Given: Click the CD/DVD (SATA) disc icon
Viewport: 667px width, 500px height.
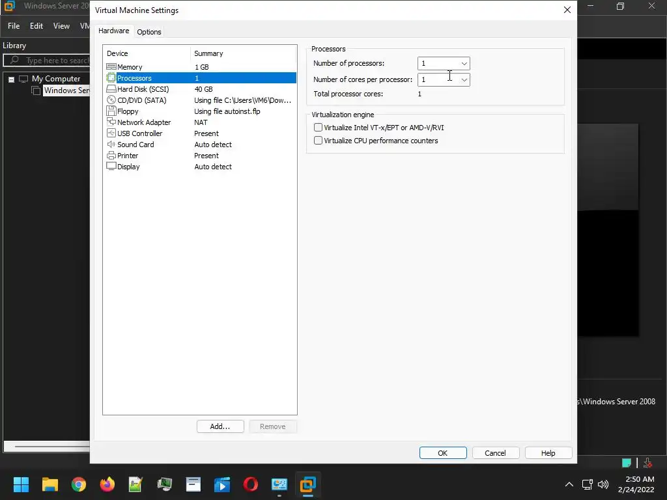Looking at the screenshot, I should pos(111,100).
